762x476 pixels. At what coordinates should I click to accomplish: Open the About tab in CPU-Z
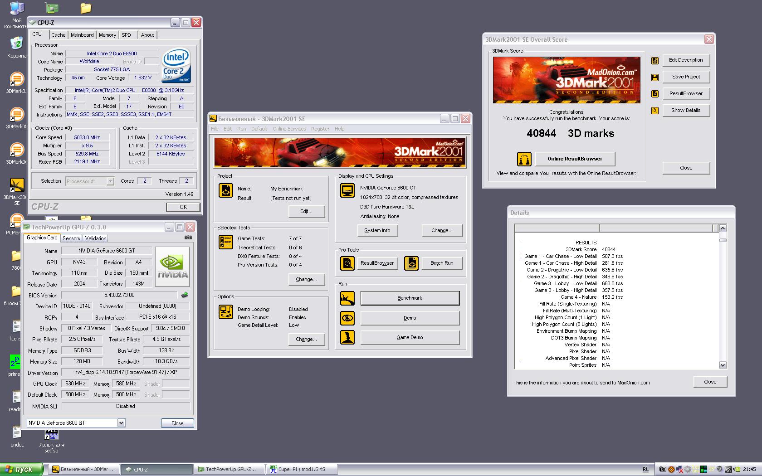[147, 35]
